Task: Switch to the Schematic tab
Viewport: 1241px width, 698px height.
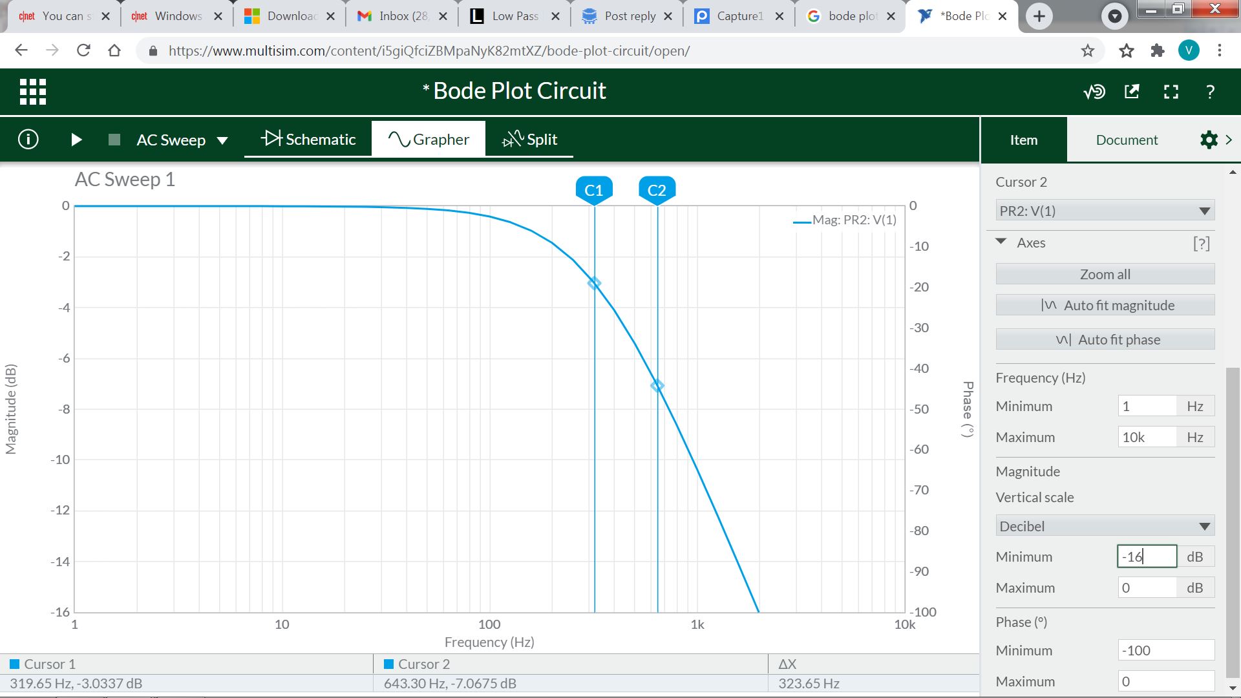Action: [308, 140]
